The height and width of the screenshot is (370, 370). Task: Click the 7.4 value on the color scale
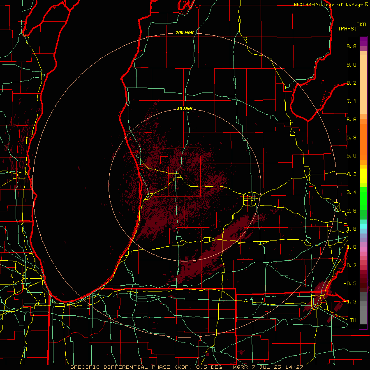pyautogui.click(x=351, y=101)
